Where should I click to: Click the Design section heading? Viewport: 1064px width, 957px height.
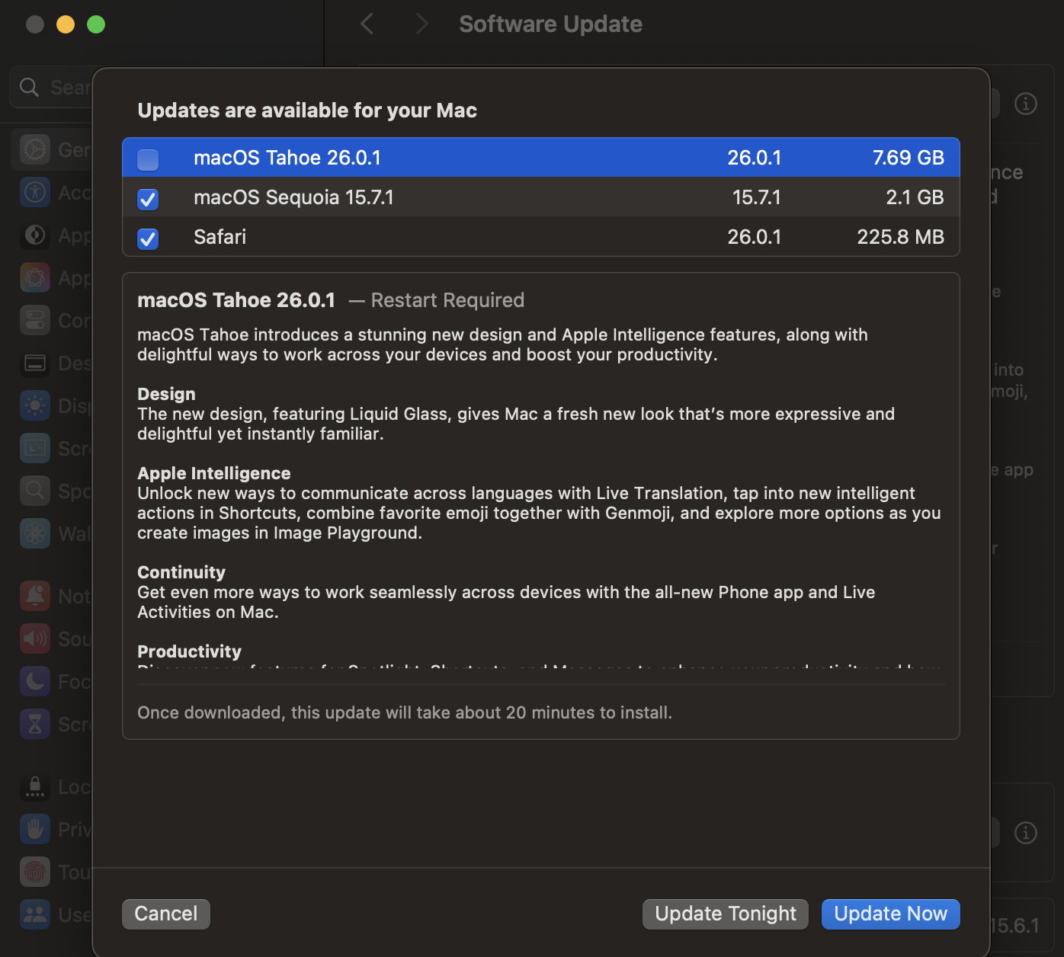pyautogui.click(x=166, y=394)
